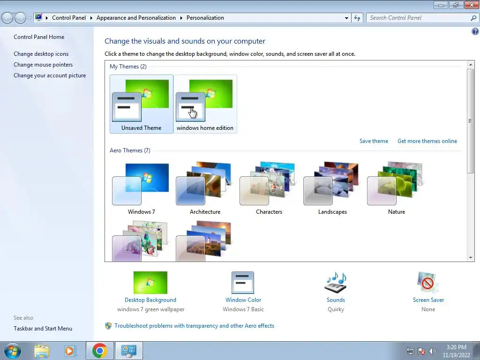Open Windows Explorer from taskbar
The height and width of the screenshot is (360, 480).
click(42, 351)
